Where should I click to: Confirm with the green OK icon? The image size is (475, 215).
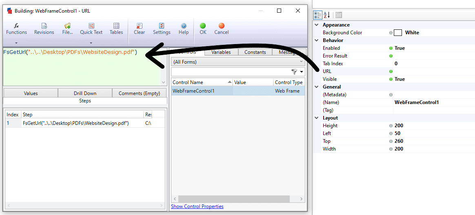203,26
